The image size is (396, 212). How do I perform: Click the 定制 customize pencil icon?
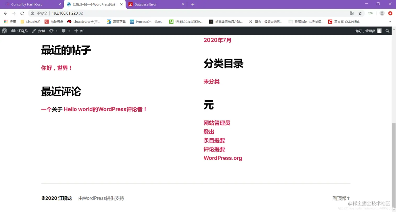(x=35, y=31)
